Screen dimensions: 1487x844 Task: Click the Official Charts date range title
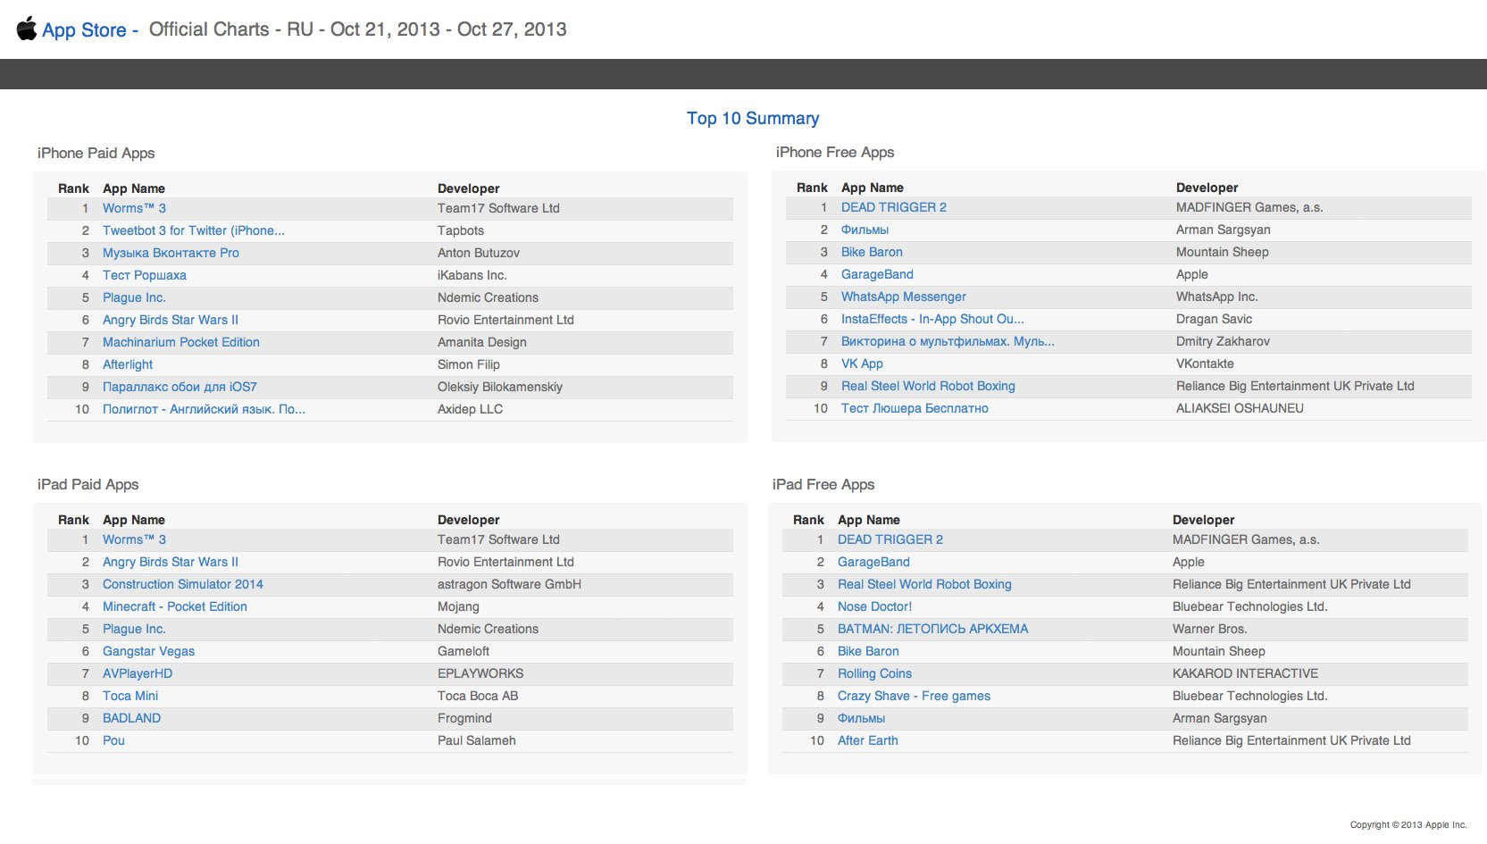(357, 29)
